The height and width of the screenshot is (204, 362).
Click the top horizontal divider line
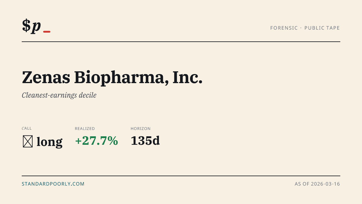click(181, 42)
